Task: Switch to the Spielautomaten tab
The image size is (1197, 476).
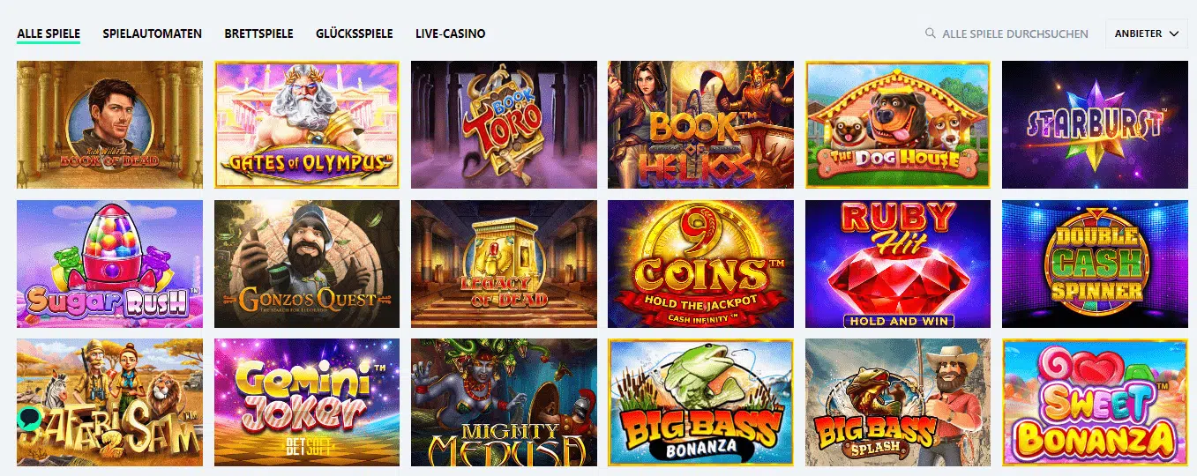Action: point(152,33)
